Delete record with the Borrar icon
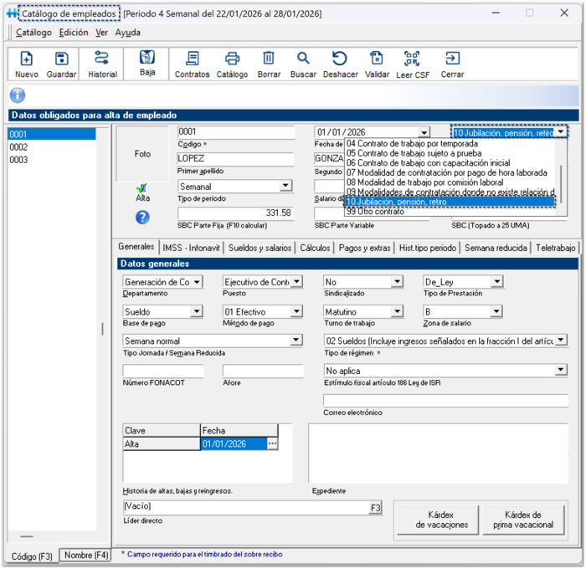The height and width of the screenshot is (569, 586). [x=269, y=64]
